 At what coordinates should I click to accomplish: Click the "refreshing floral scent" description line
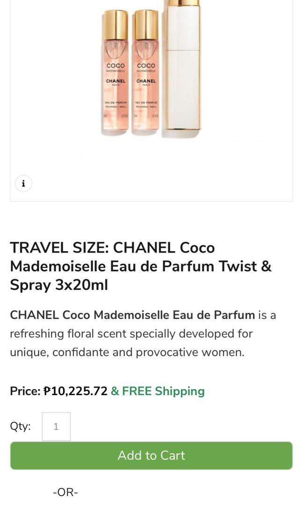pos(131,333)
